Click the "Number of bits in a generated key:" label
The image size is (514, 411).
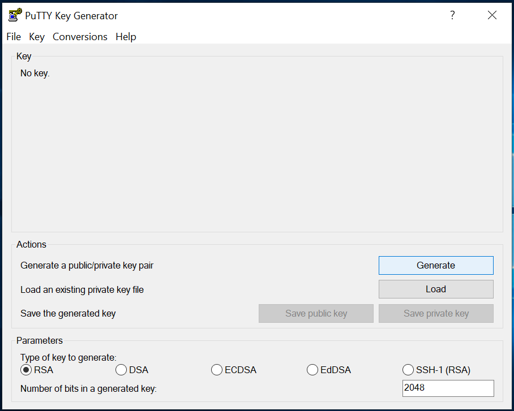pyautogui.click(x=88, y=388)
